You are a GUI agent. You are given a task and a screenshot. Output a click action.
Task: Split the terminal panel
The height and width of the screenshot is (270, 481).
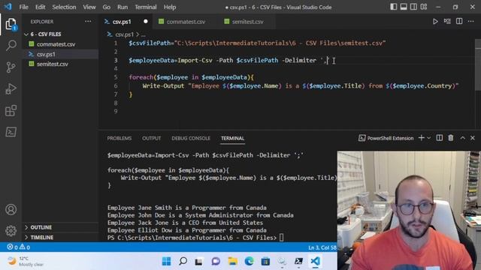coord(439,138)
